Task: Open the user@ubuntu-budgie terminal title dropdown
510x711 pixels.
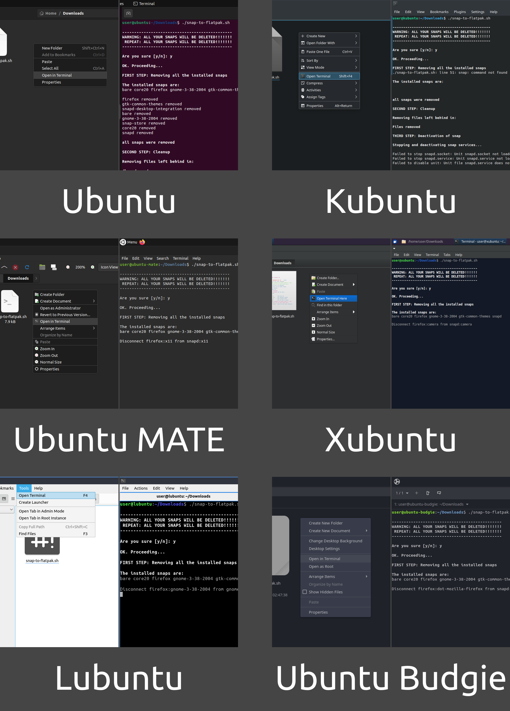Action: click(431, 504)
